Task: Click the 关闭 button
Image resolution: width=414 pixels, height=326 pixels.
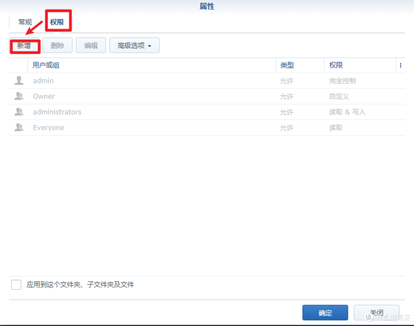Action: point(376,313)
